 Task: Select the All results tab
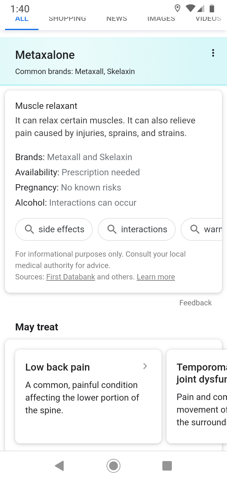click(x=22, y=19)
